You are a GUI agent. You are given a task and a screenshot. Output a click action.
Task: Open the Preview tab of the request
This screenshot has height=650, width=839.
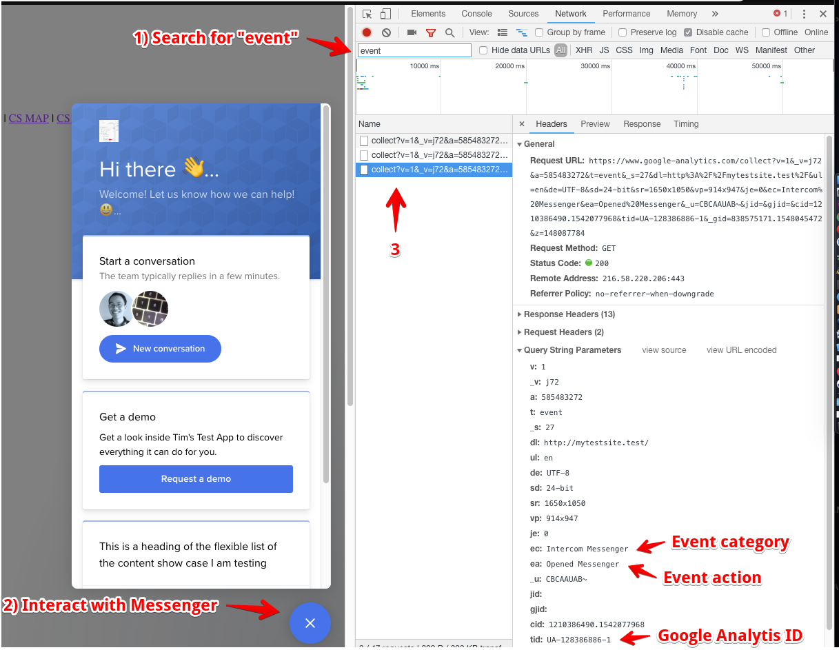point(595,124)
